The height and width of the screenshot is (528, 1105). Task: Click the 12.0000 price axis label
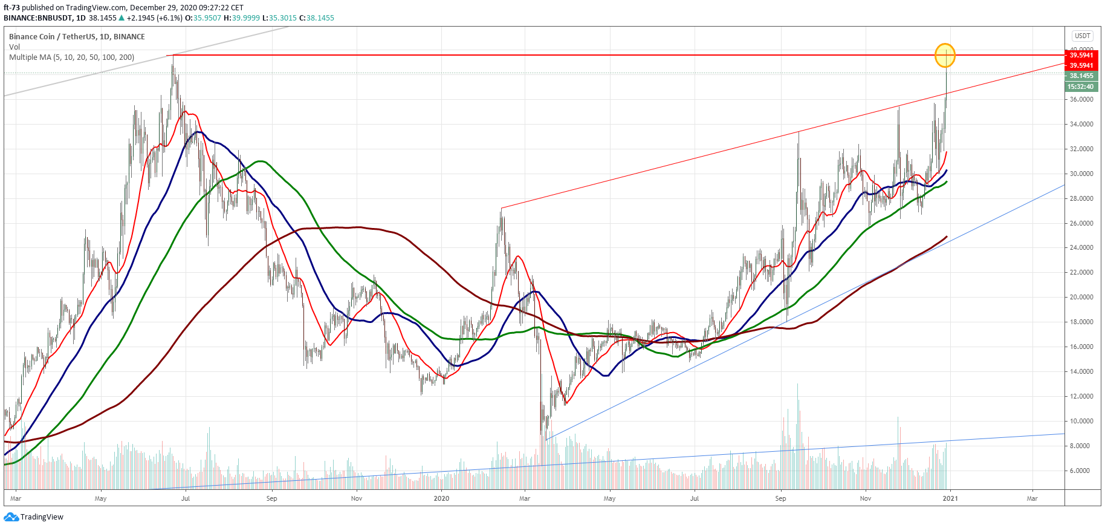tap(1081, 397)
